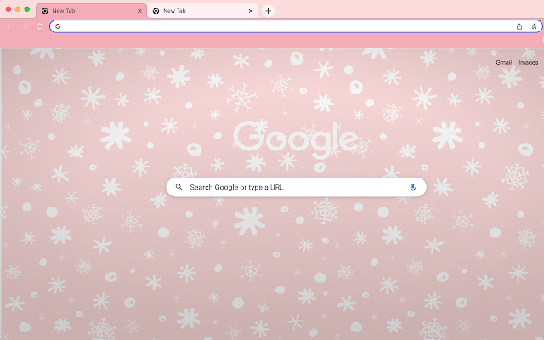Click the share icon in the address bar
Screen dimensions: 544x340
[519, 26]
